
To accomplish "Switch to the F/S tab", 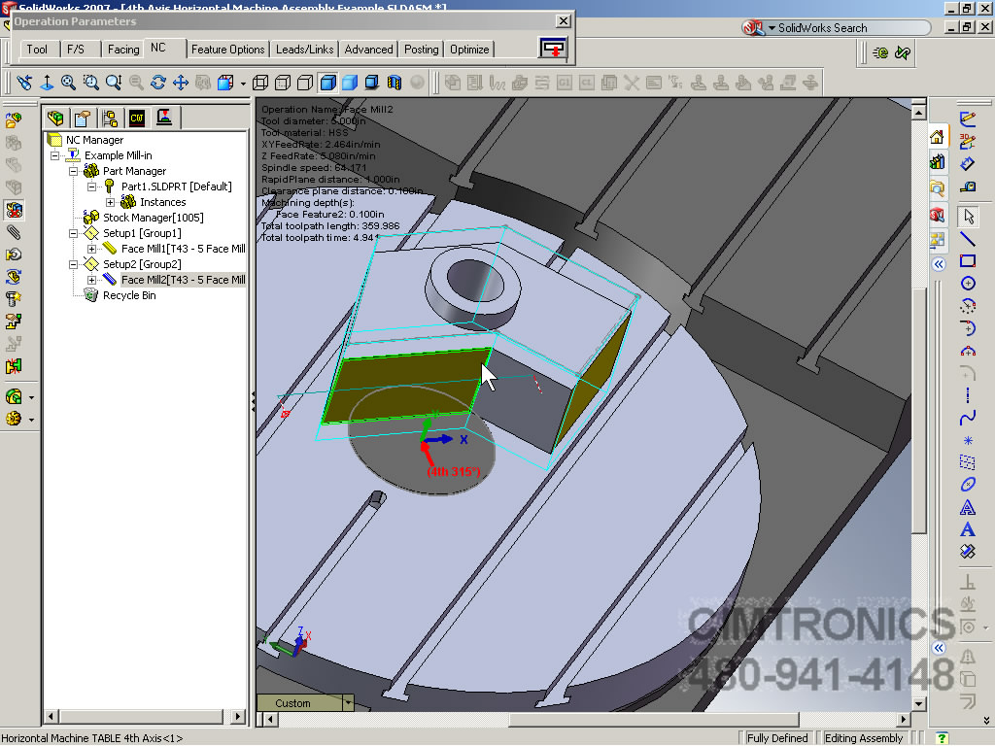I will tap(76, 50).
